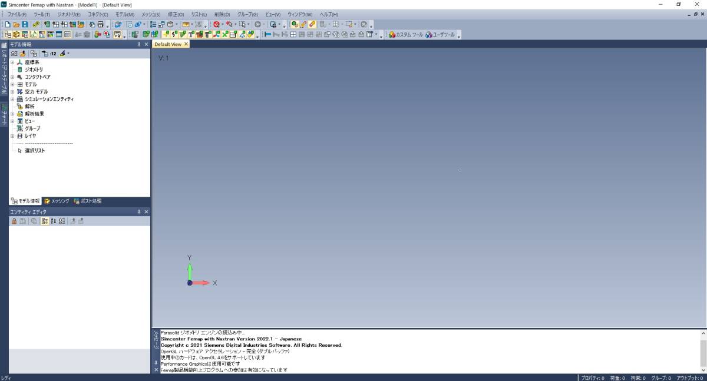Expand the 空力 モデル tree node
Viewport: 707px width, 381px height.
(x=12, y=92)
